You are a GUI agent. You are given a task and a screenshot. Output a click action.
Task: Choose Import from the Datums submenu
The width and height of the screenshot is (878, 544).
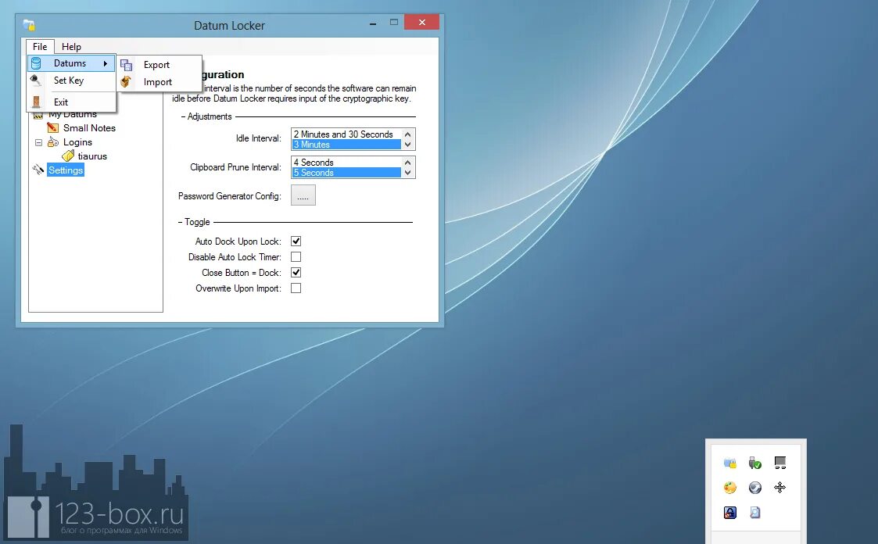(x=157, y=82)
